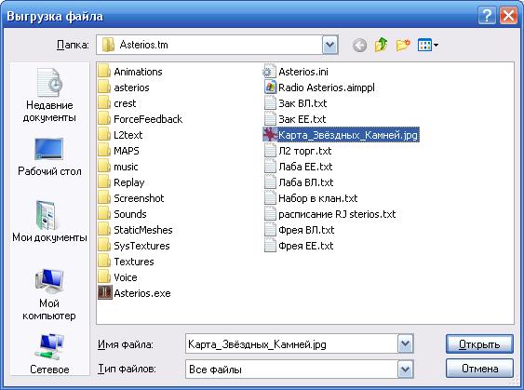This screenshot has height=390, width=524.
Task: Select the music folder icon
Action: click(x=104, y=167)
